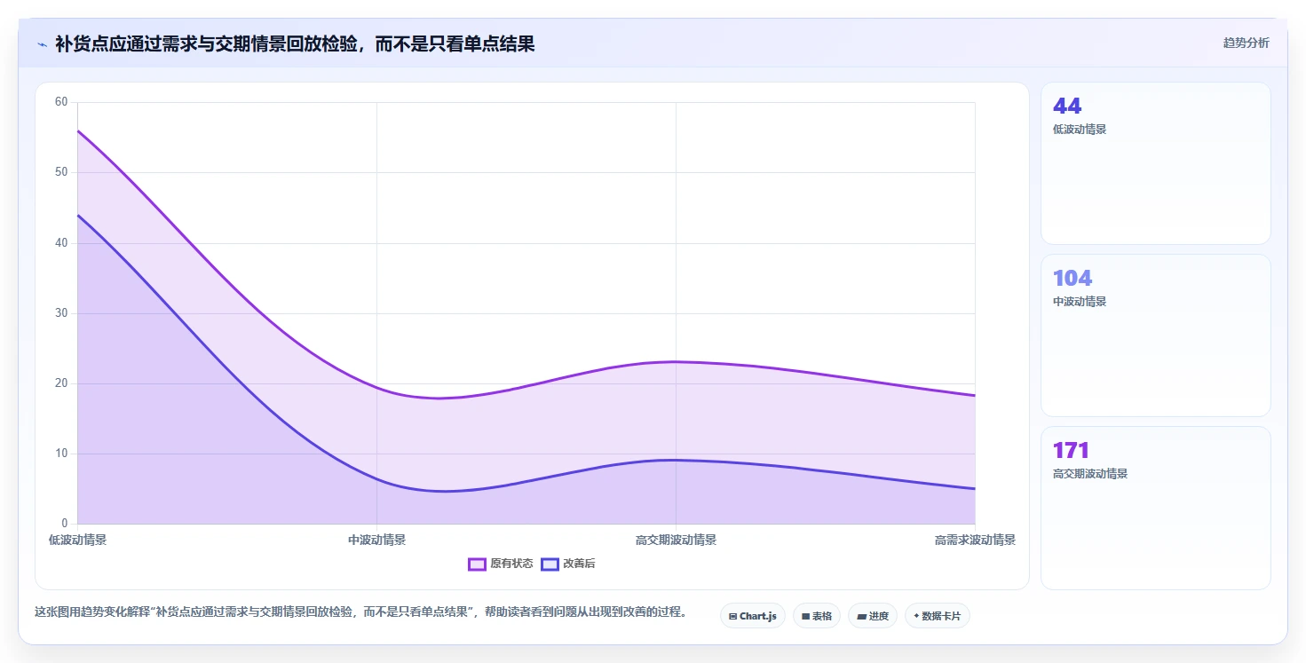Open the 低波动情景 card showing 44

(x=1155, y=163)
